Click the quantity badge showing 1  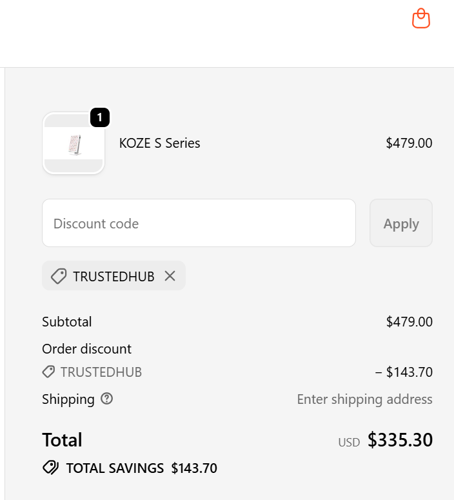tap(99, 118)
